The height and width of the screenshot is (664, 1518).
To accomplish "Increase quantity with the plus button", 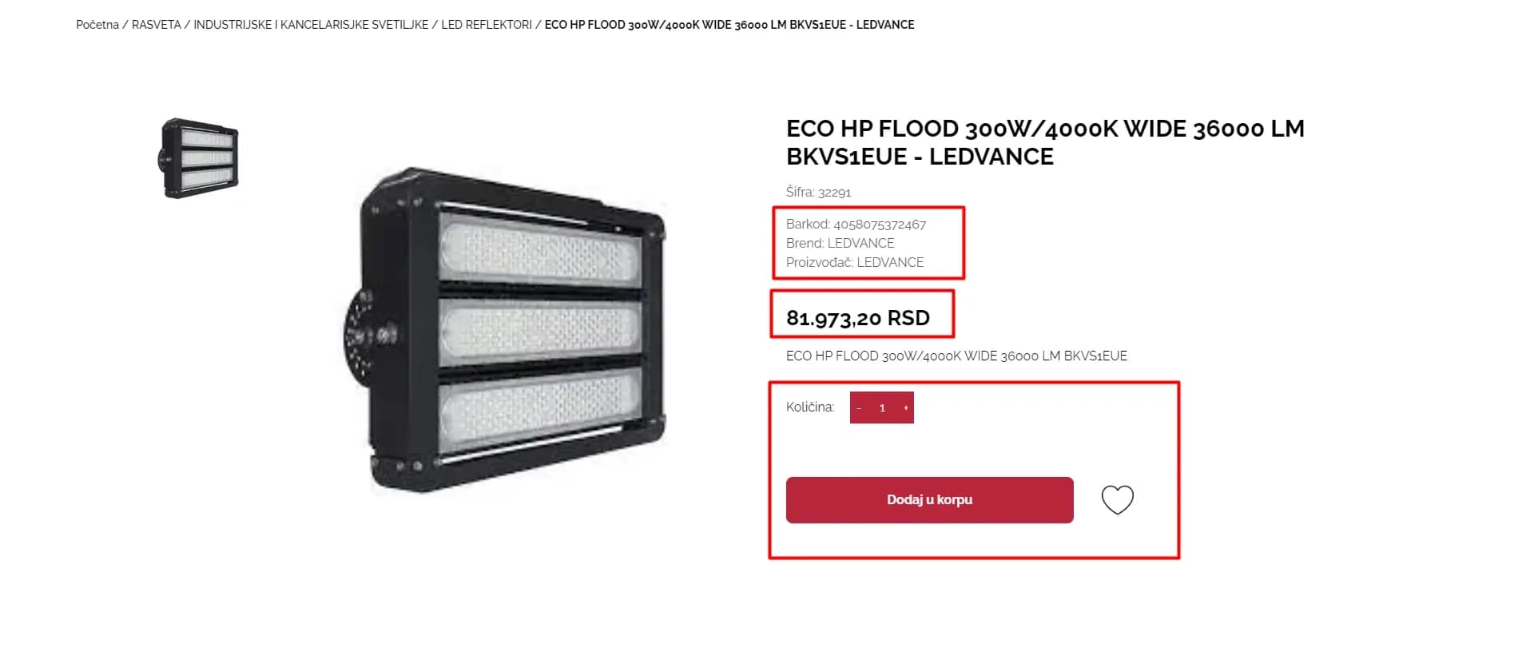I will coord(905,408).
